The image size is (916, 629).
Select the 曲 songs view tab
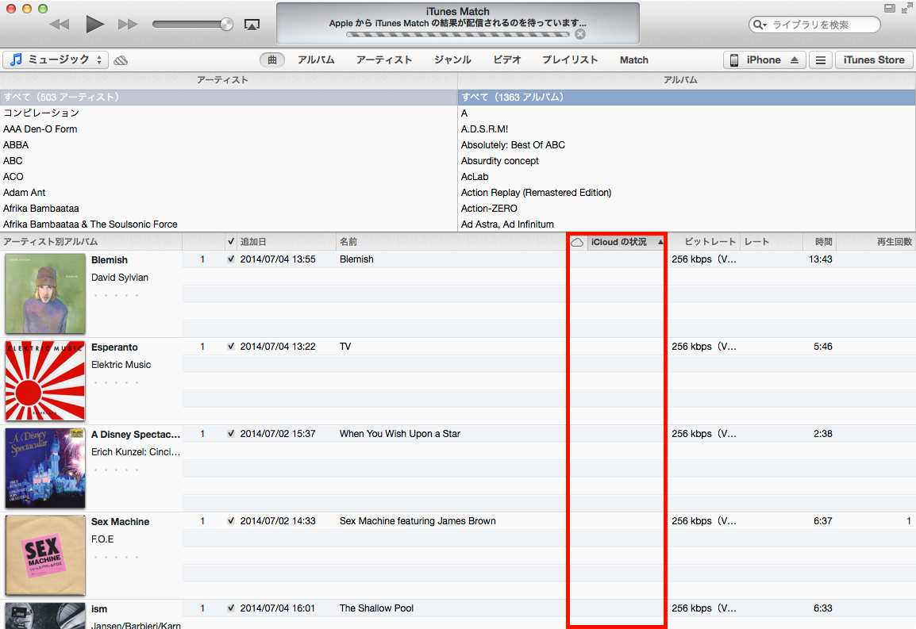[272, 59]
